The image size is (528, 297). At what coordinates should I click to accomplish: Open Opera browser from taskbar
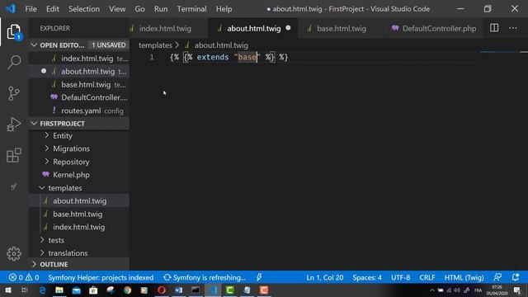pos(162,290)
